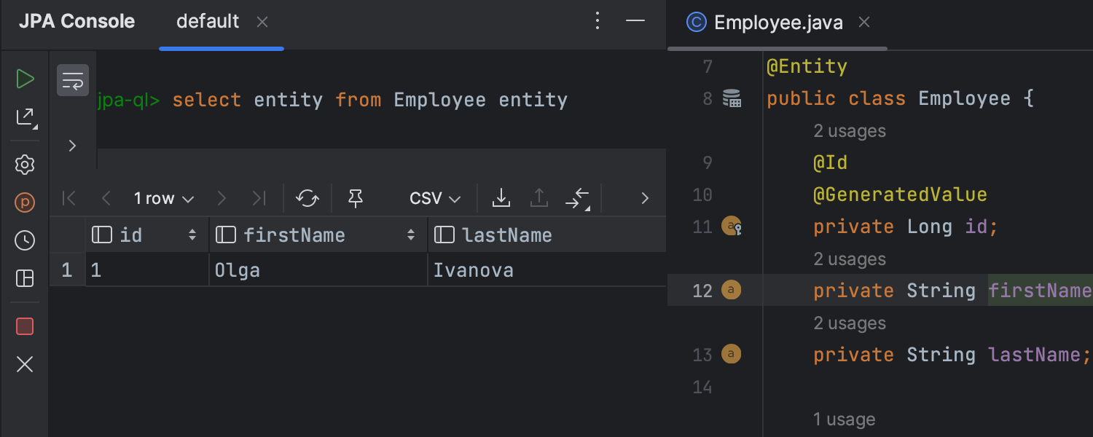Toggle the result layout view icon
Image resolution: width=1093 pixels, height=437 pixels.
25,278
